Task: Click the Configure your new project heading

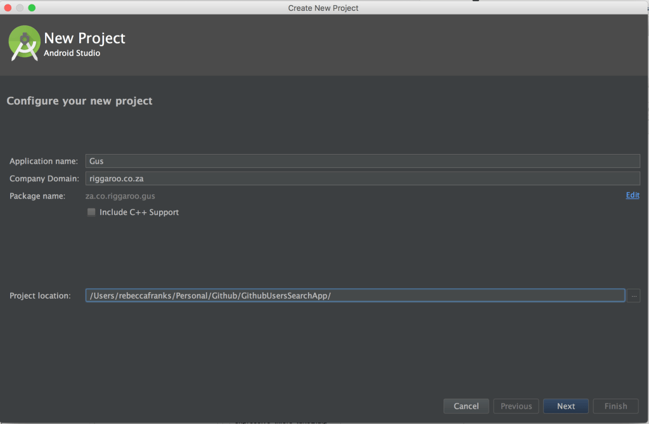Action: click(x=79, y=101)
